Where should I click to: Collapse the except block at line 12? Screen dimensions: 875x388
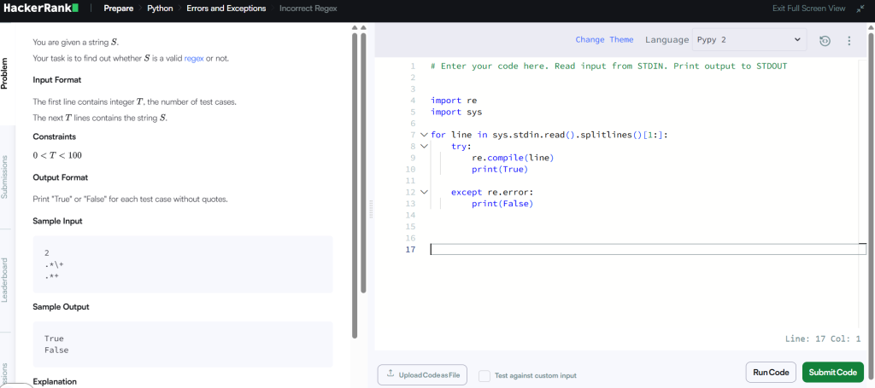pos(424,193)
